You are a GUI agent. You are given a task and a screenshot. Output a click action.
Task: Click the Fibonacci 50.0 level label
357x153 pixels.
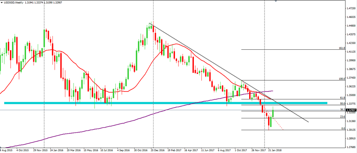click(x=343, y=103)
